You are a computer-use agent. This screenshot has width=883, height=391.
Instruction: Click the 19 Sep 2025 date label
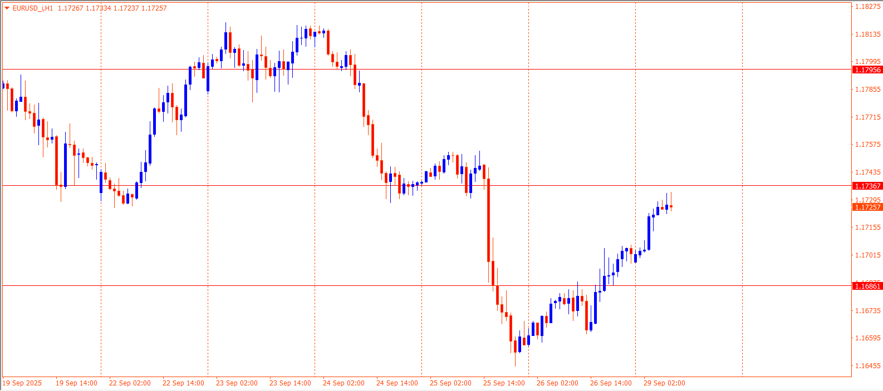coord(22,383)
